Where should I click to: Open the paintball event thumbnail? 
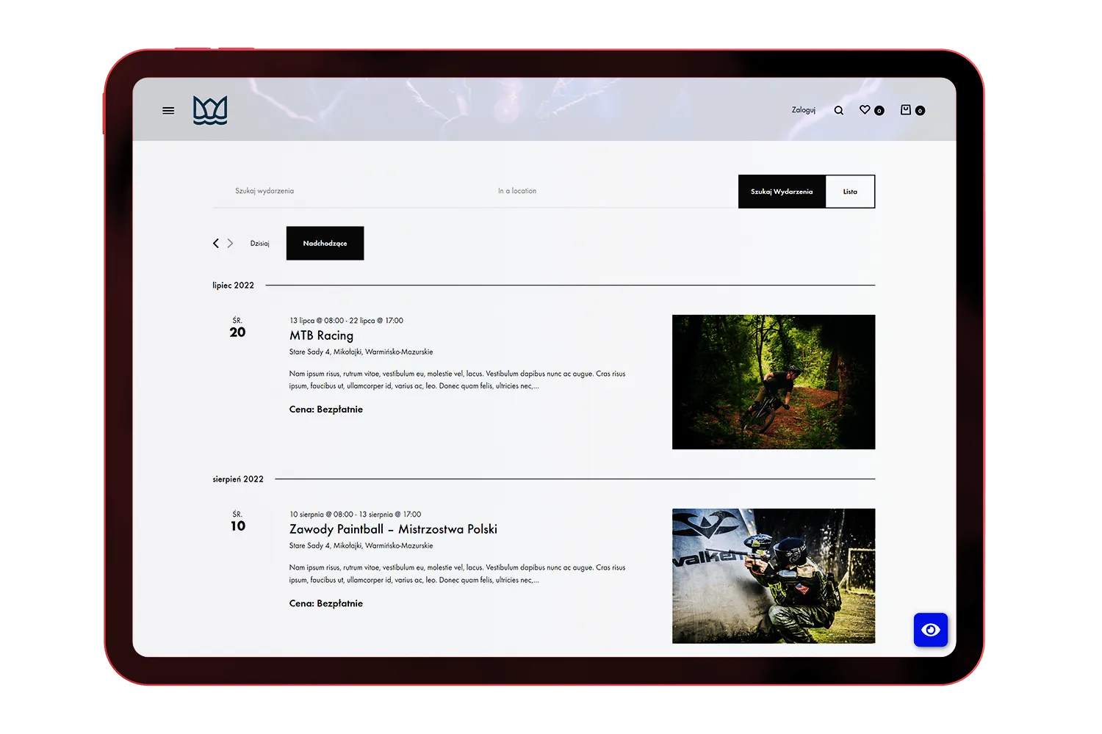click(774, 576)
